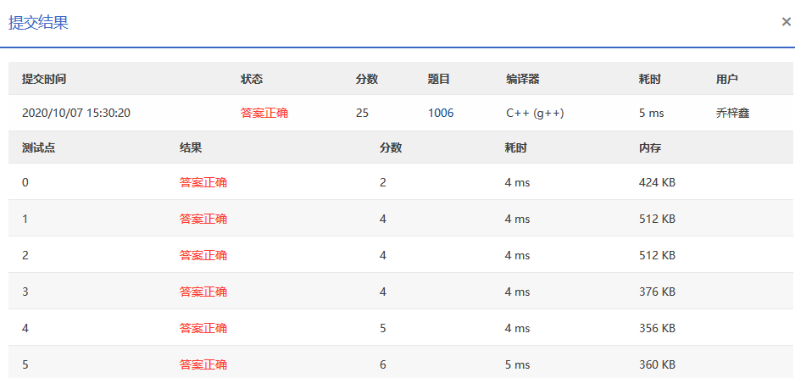Select the 结果 column header

tap(191, 148)
